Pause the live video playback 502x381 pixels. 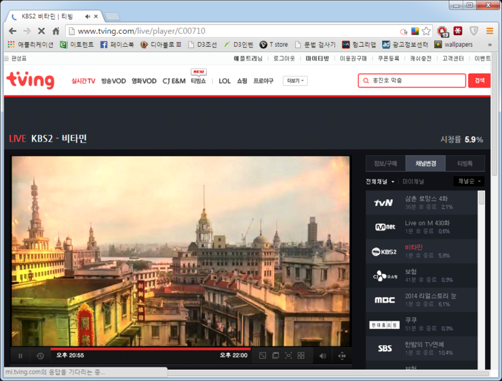click(20, 356)
